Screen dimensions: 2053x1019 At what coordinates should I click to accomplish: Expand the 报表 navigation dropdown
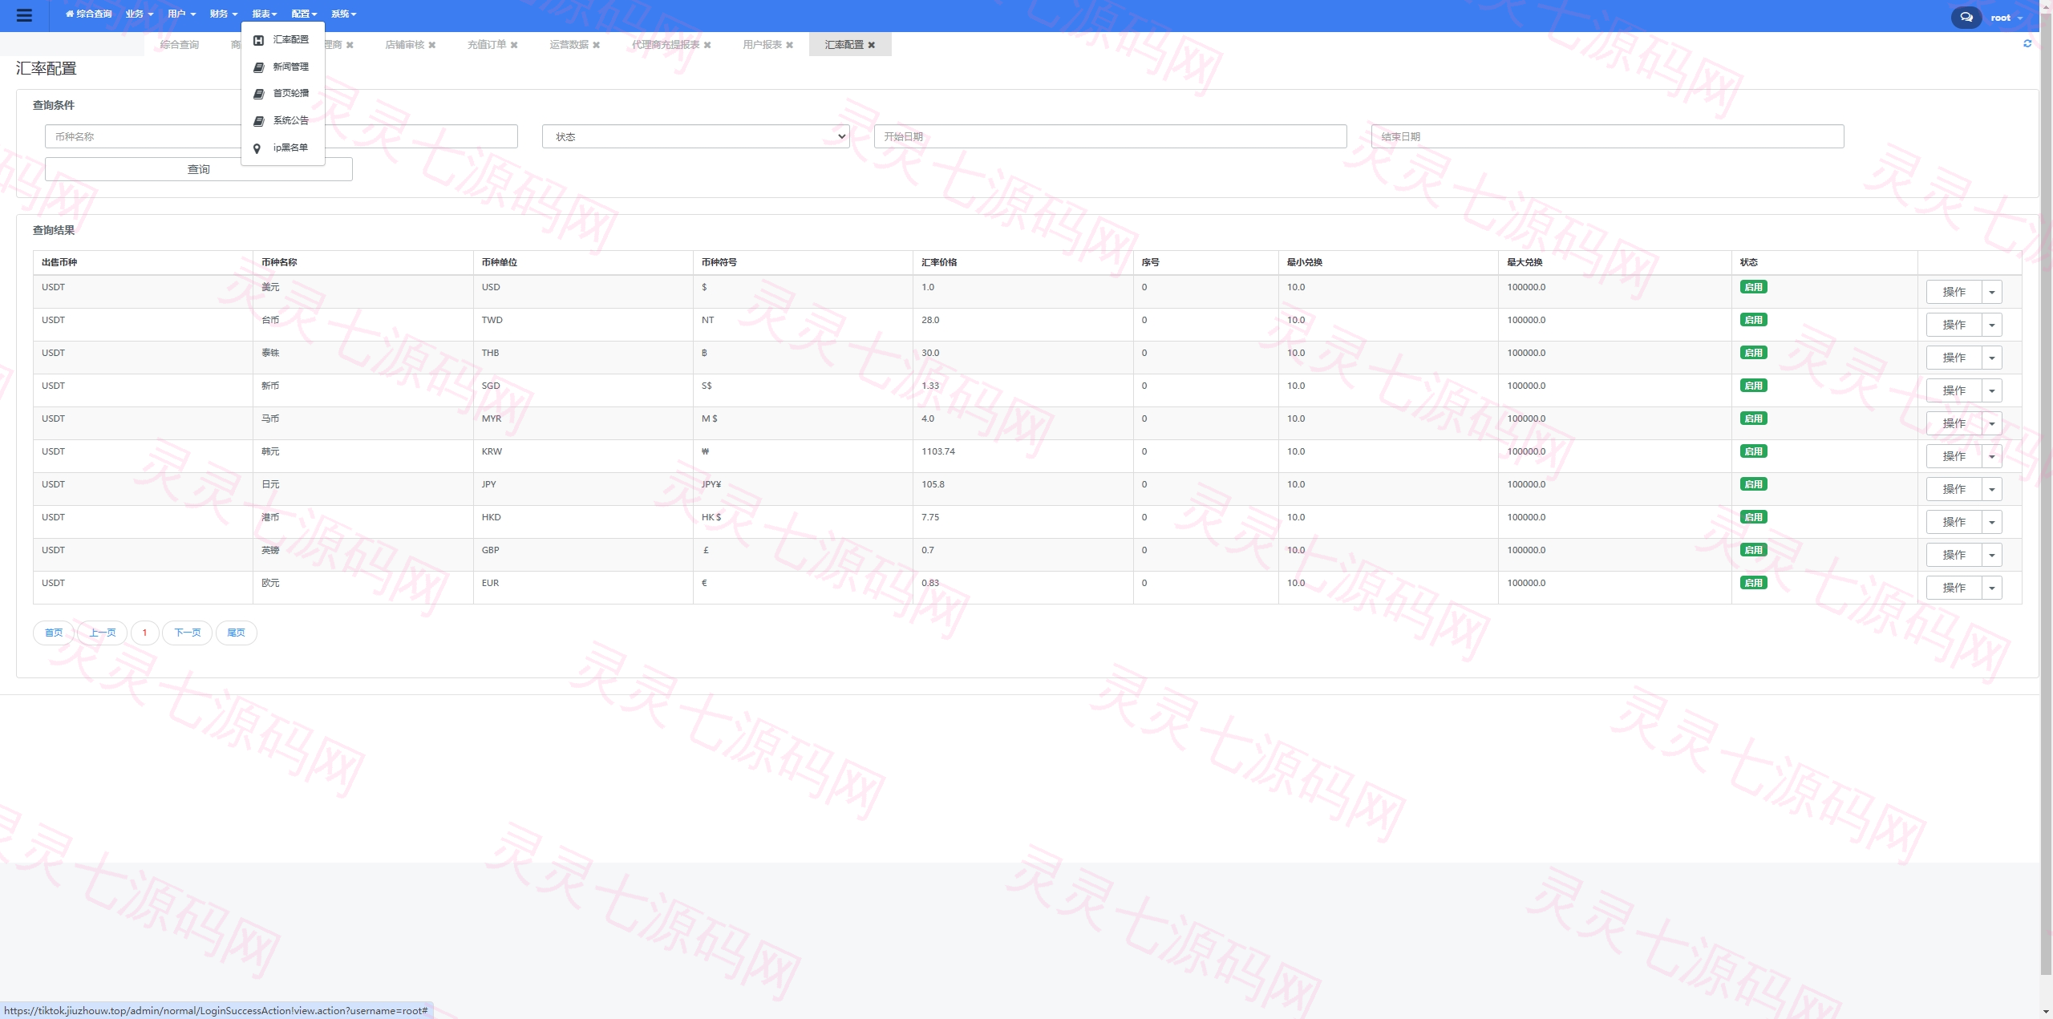265,14
